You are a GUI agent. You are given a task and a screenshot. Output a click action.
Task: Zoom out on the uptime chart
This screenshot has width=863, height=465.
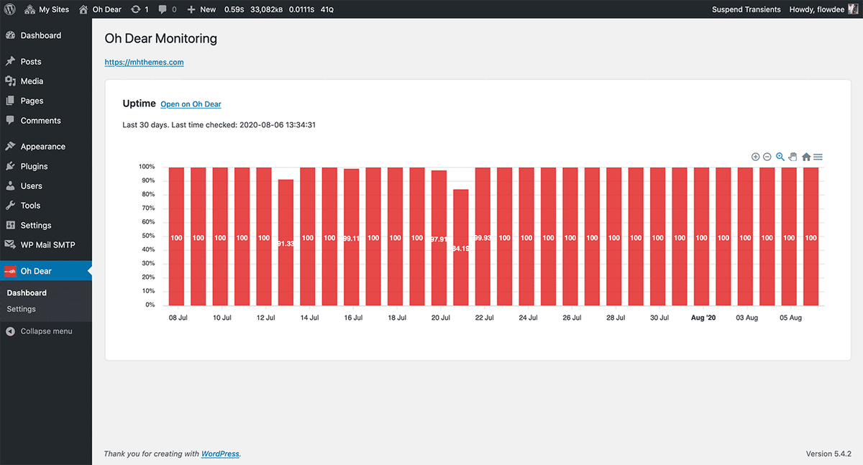[x=767, y=157]
